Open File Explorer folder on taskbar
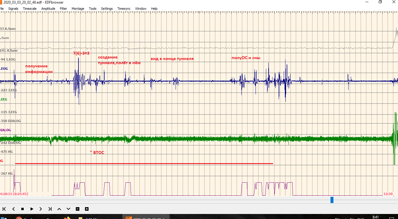 tap(80, 218)
